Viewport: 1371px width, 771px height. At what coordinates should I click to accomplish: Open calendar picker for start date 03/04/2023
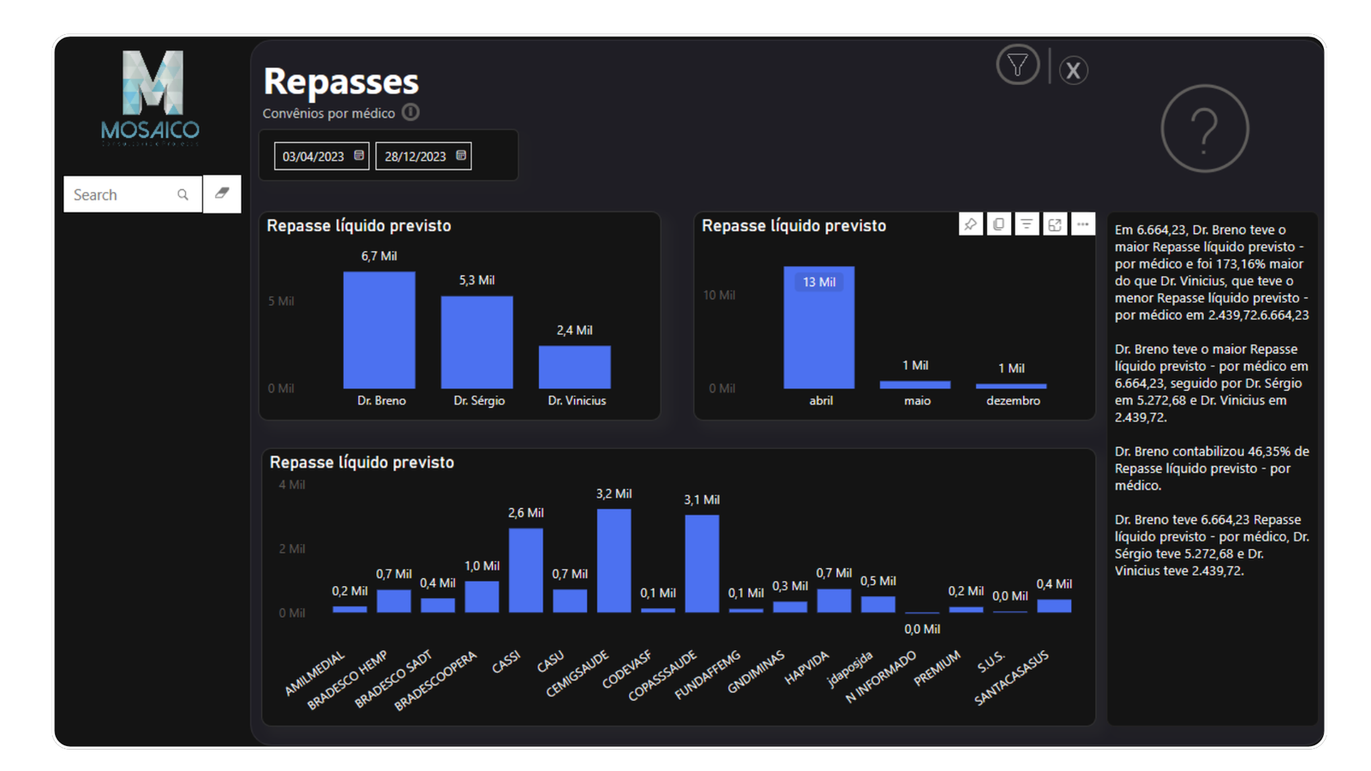[x=359, y=156]
